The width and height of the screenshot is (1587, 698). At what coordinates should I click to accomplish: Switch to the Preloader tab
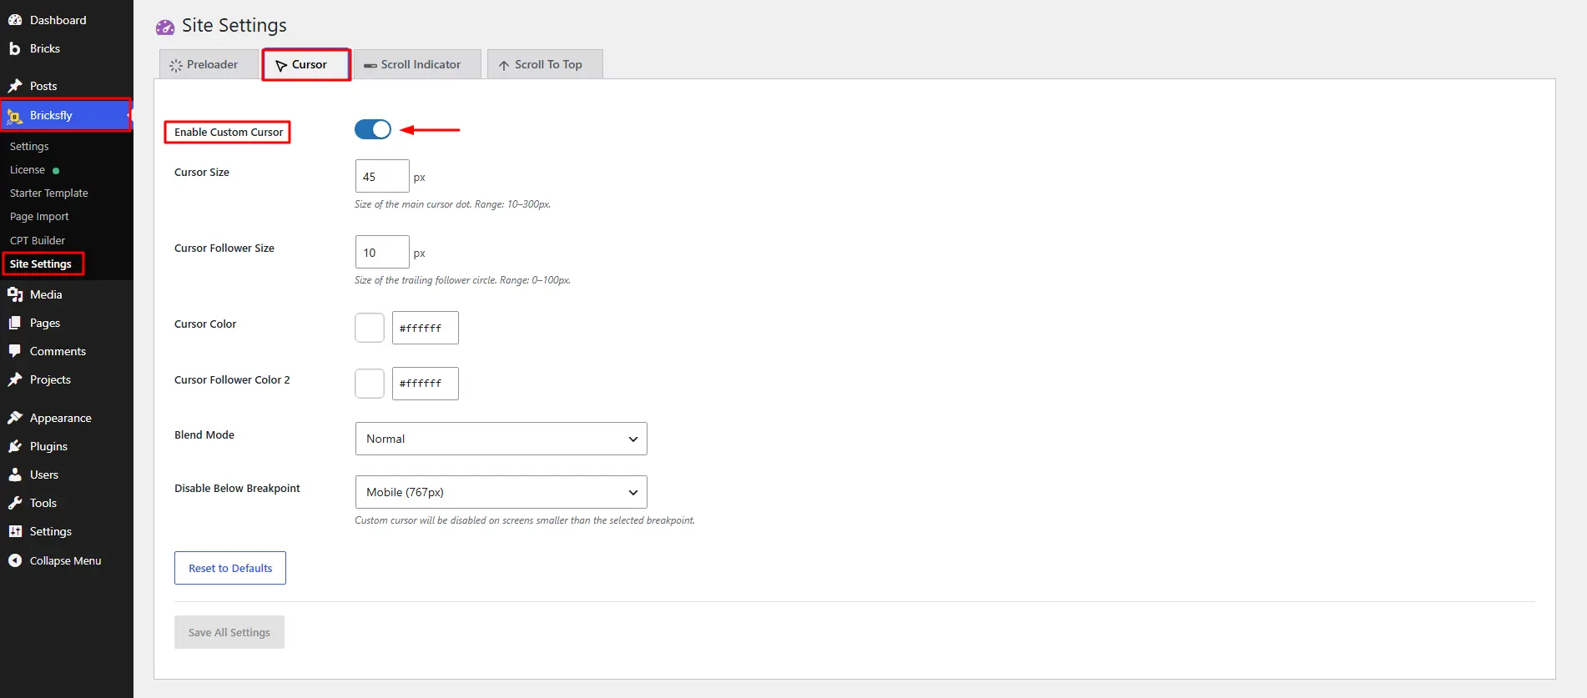(x=209, y=64)
